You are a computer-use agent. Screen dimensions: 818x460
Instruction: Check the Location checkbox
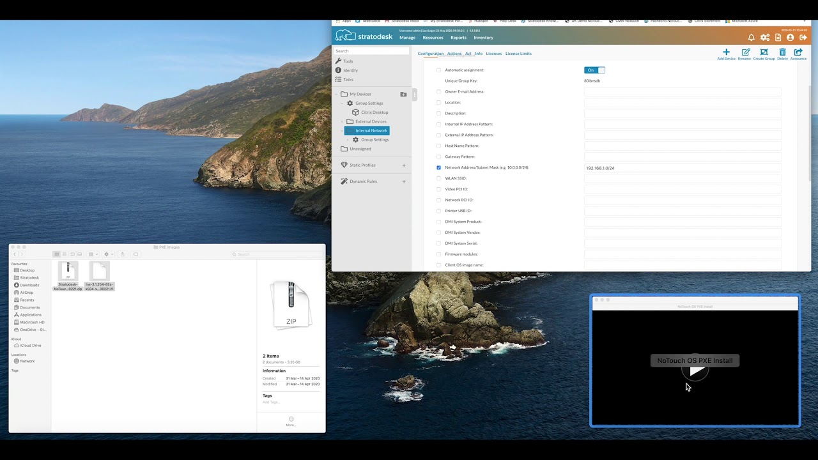coord(438,102)
